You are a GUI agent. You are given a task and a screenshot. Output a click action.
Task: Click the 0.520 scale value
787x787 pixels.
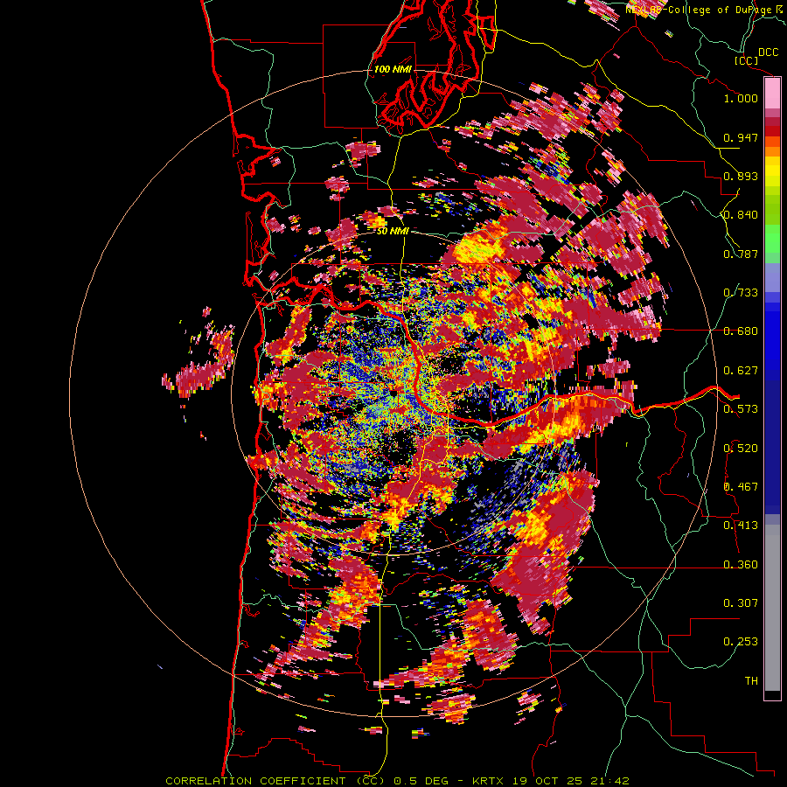pyautogui.click(x=741, y=448)
